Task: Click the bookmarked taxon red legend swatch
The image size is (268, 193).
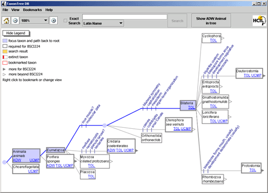Action: pos(5,63)
